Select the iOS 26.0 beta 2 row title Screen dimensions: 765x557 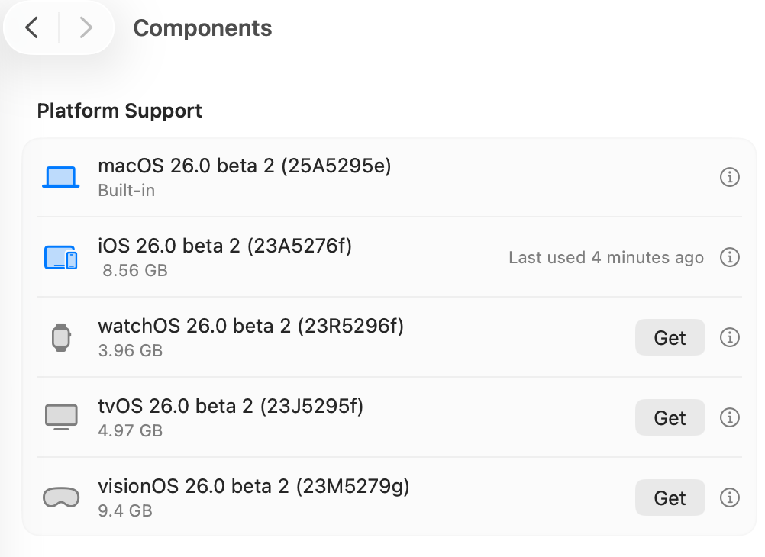tap(224, 246)
